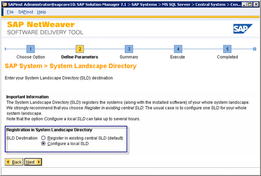Click step 2 Define Parameters box

pyautogui.click(x=80, y=49)
